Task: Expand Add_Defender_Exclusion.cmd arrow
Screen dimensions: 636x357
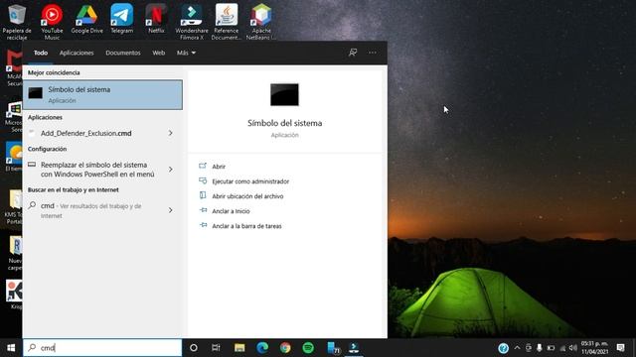Action: click(x=171, y=133)
